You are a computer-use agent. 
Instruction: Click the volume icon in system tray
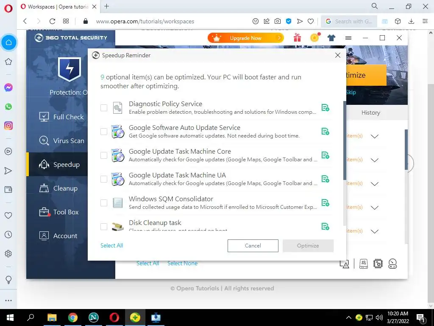click(x=379, y=318)
